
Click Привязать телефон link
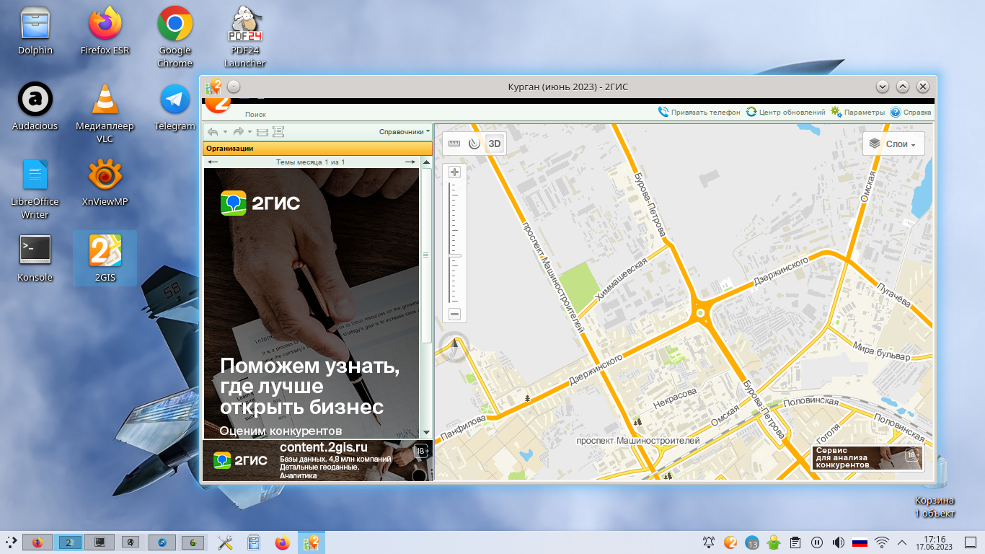click(699, 113)
